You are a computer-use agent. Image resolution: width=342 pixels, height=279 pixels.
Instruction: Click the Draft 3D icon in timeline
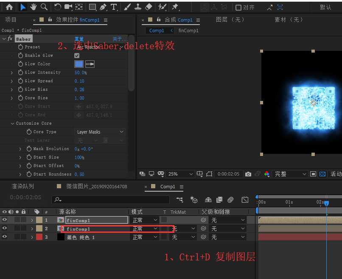pyautogui.click(x=193, y=199)
